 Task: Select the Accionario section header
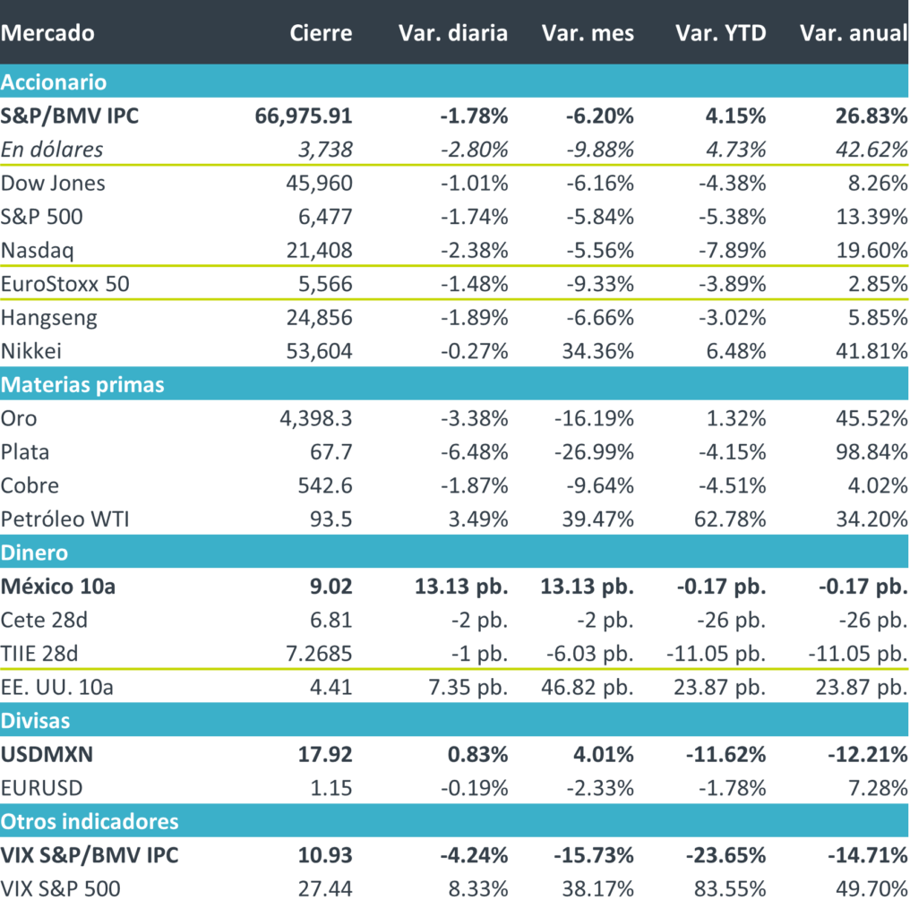tap(54, 82)
